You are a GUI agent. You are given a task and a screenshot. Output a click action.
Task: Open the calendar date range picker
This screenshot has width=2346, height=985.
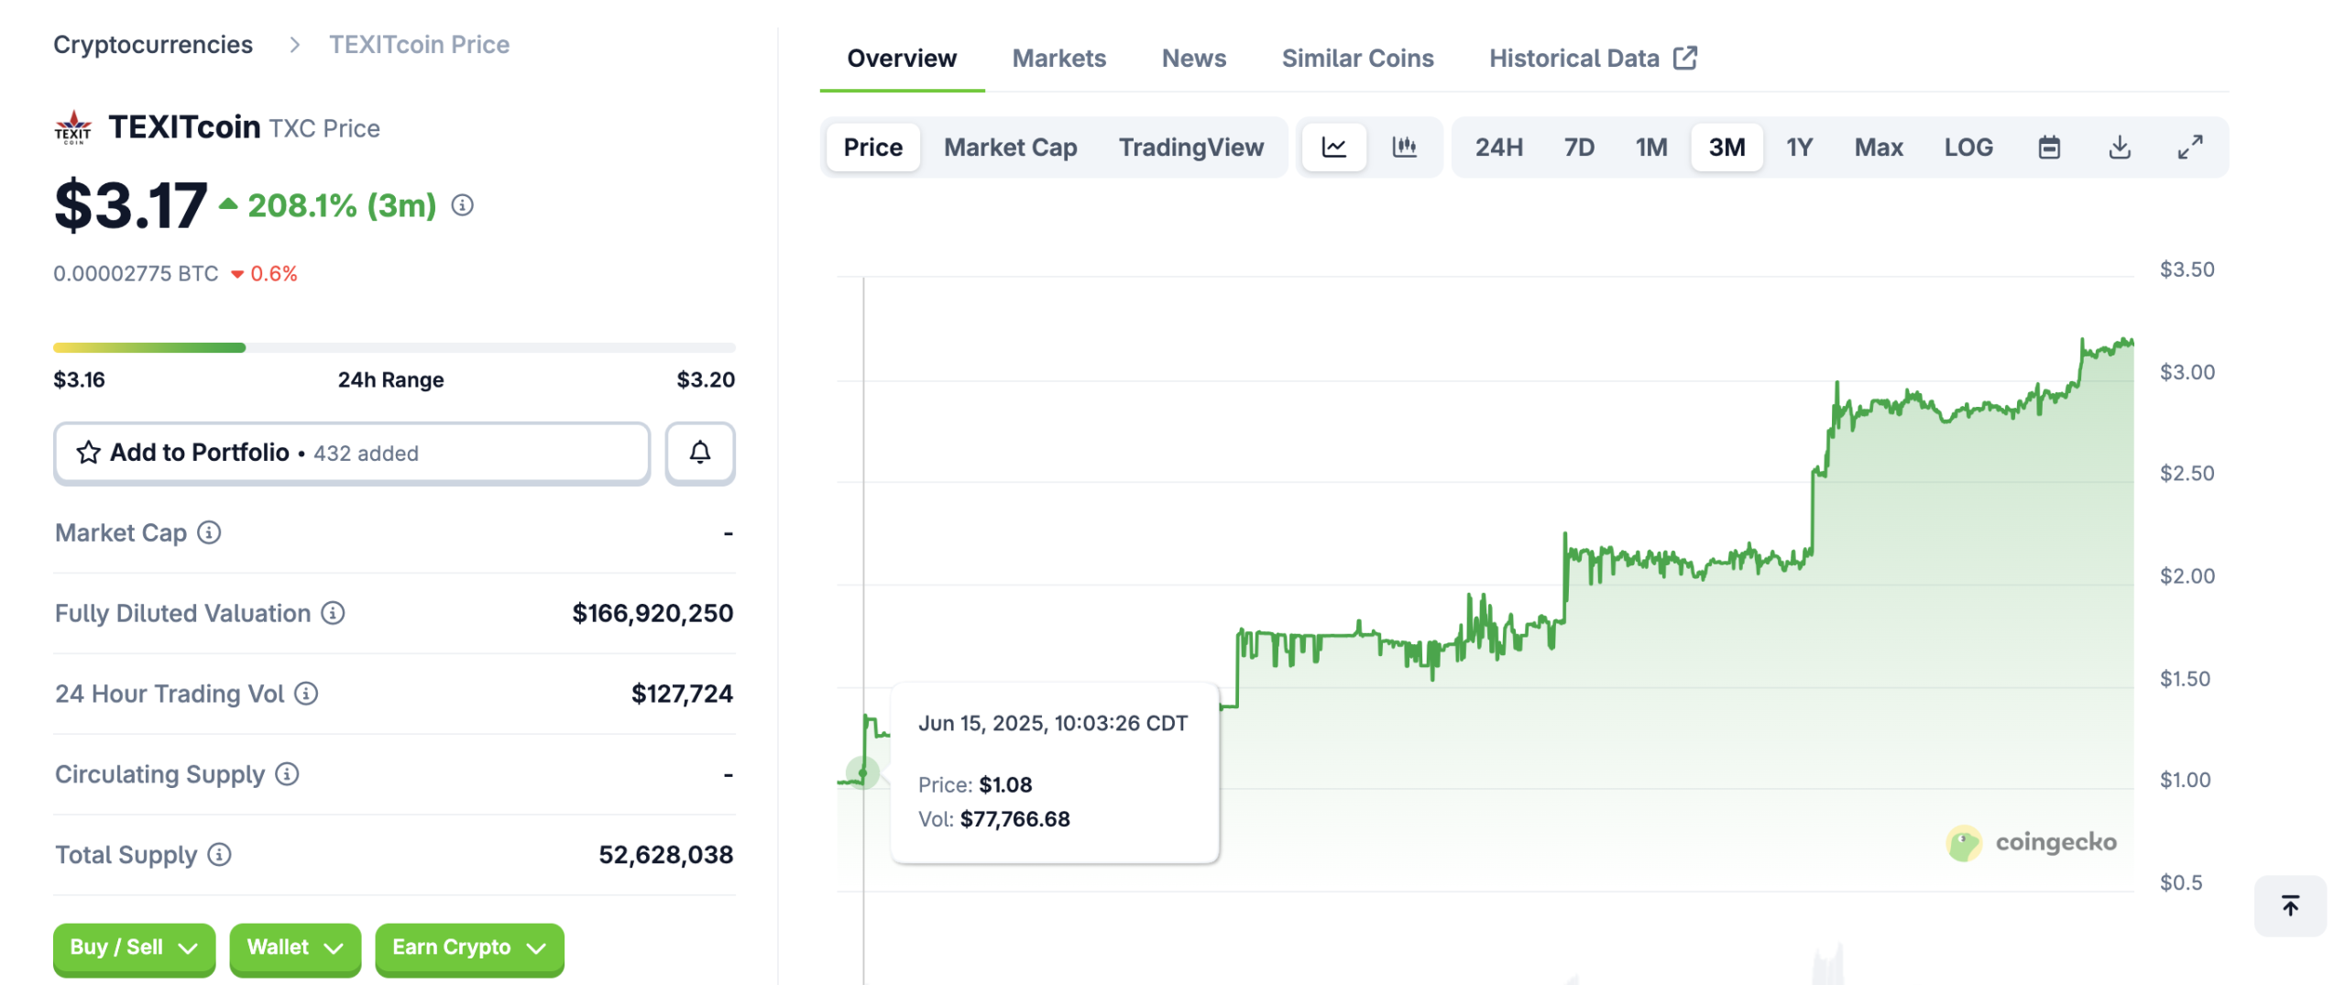(2048, 147)
